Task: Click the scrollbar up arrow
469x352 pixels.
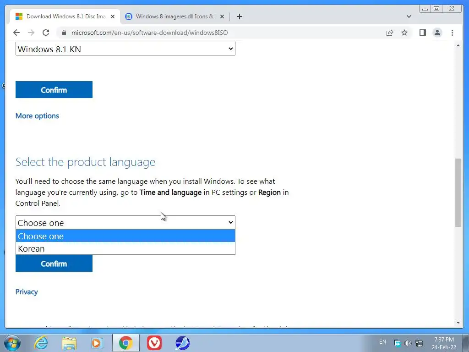Action: pyautogui.click(x=458, y=45)
